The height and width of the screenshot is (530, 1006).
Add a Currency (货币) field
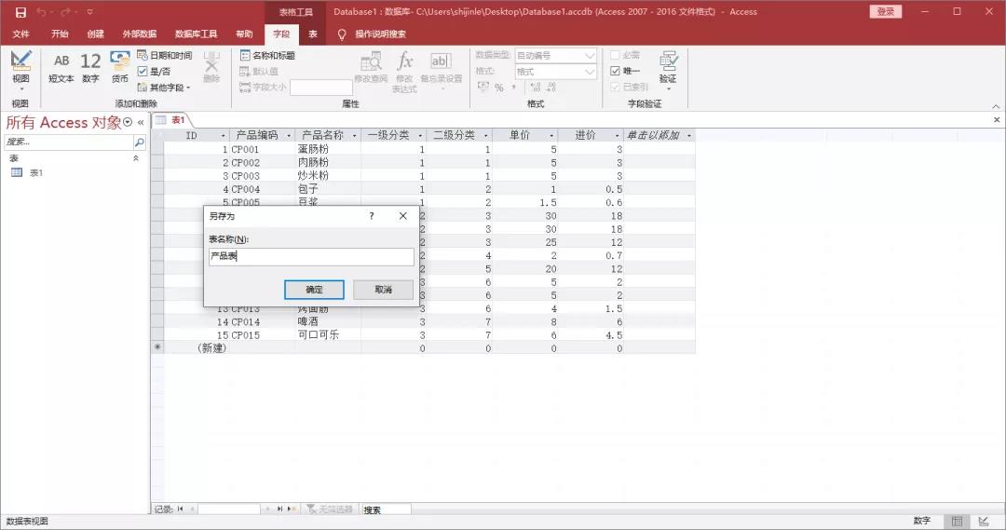[120, 68]
